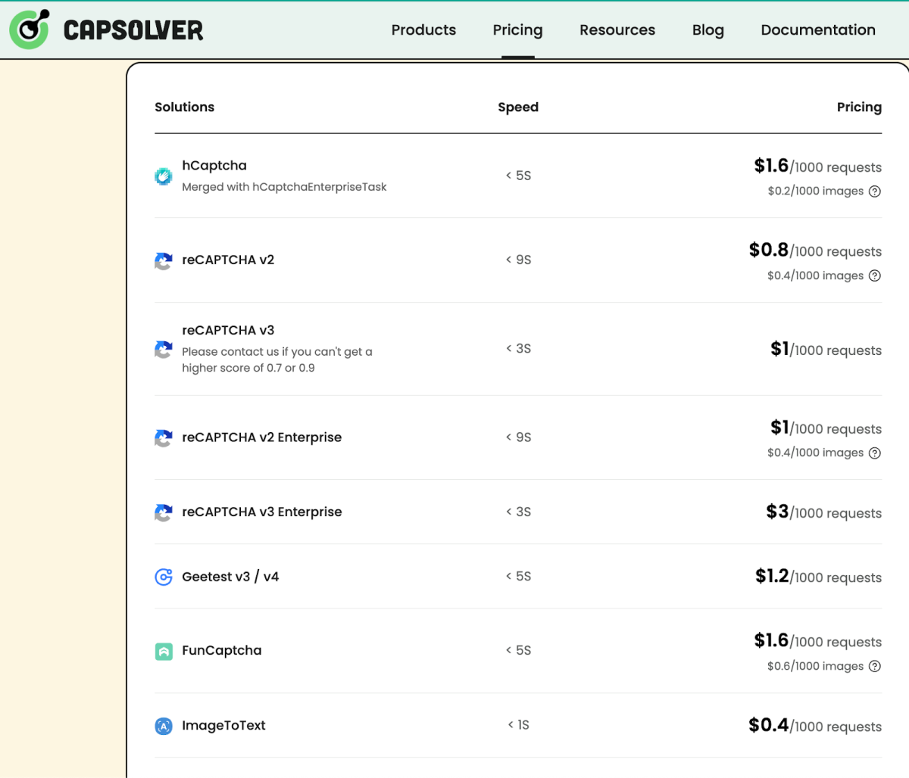909x778 pixels.
Task: Select the reCAPTCHA v2 icon
Action: tap(164, 260)
